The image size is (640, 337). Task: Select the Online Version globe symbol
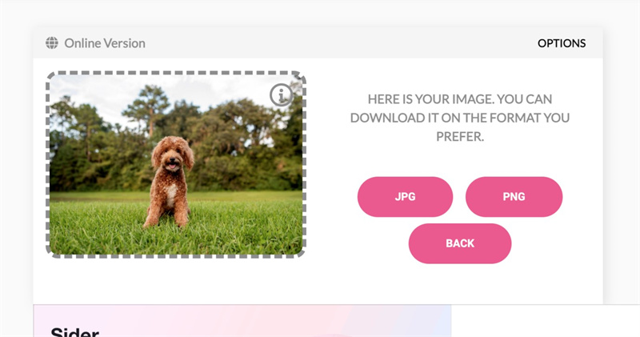click(52, 43)
